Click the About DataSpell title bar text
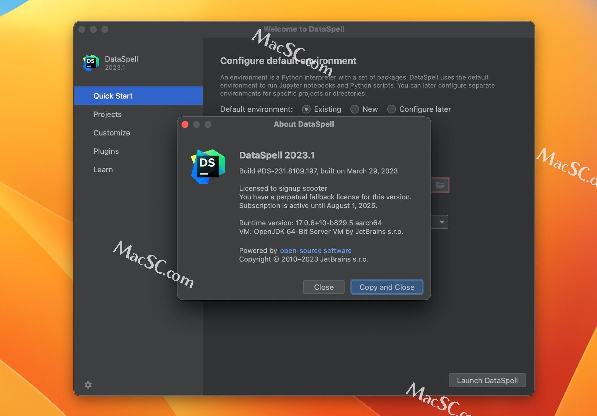 point(304,124)
